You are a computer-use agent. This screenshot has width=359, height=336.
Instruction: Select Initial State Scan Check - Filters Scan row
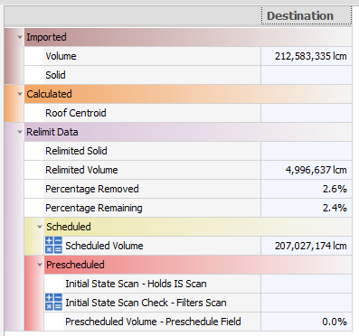coord(146,303)
